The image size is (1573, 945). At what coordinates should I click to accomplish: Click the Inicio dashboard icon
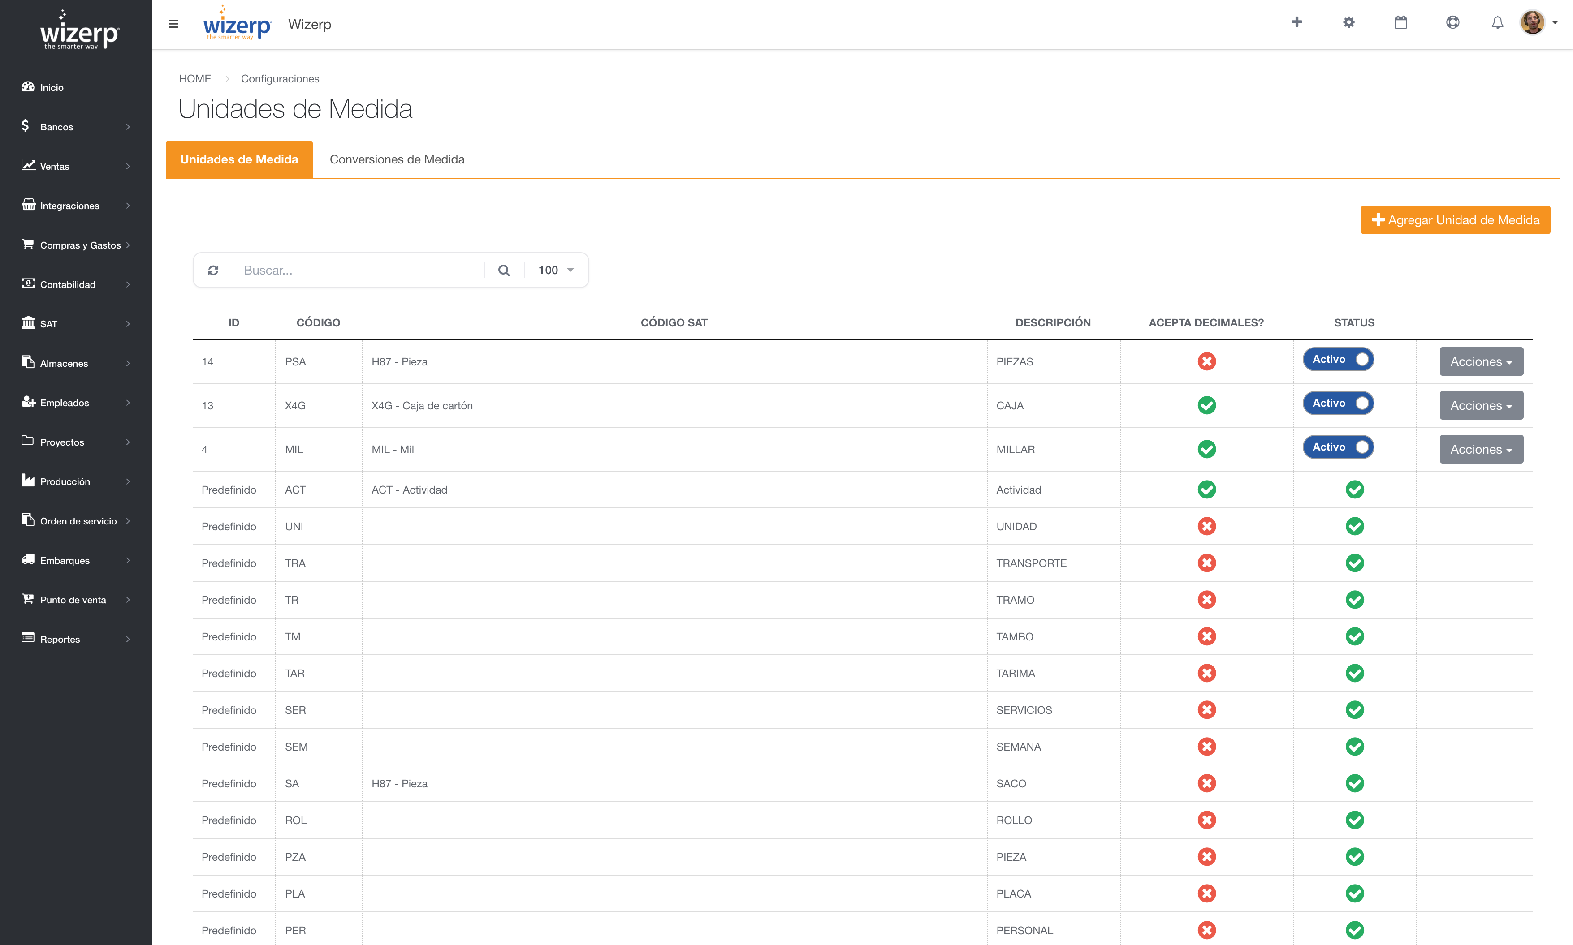click(27, 86)
